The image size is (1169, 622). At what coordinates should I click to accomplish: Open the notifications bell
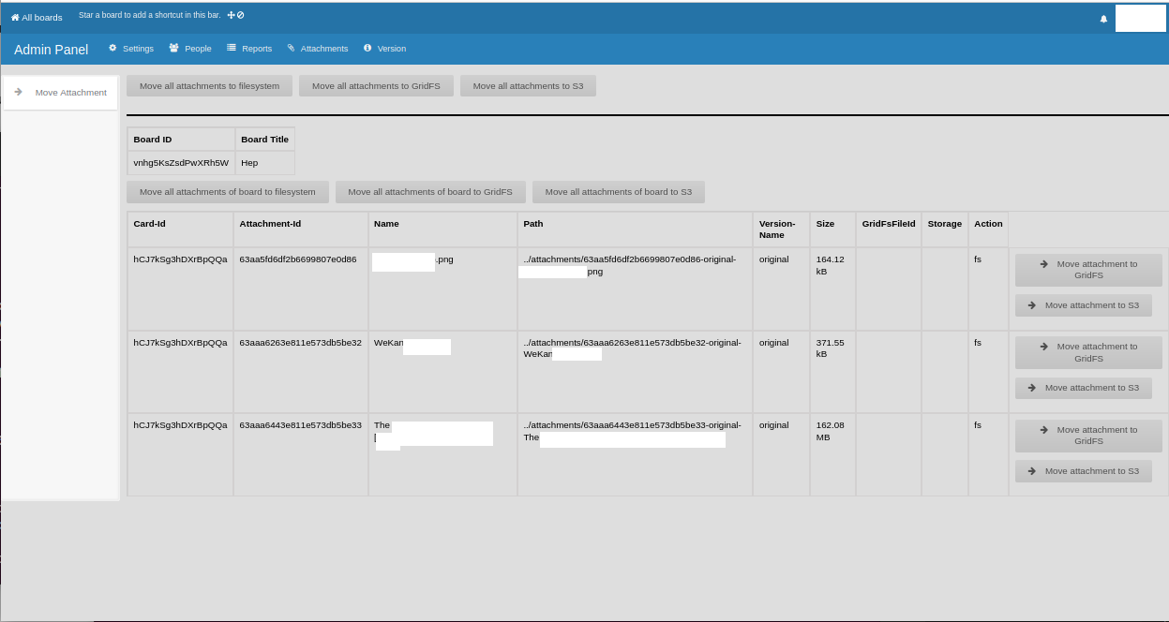[1103, 19]
